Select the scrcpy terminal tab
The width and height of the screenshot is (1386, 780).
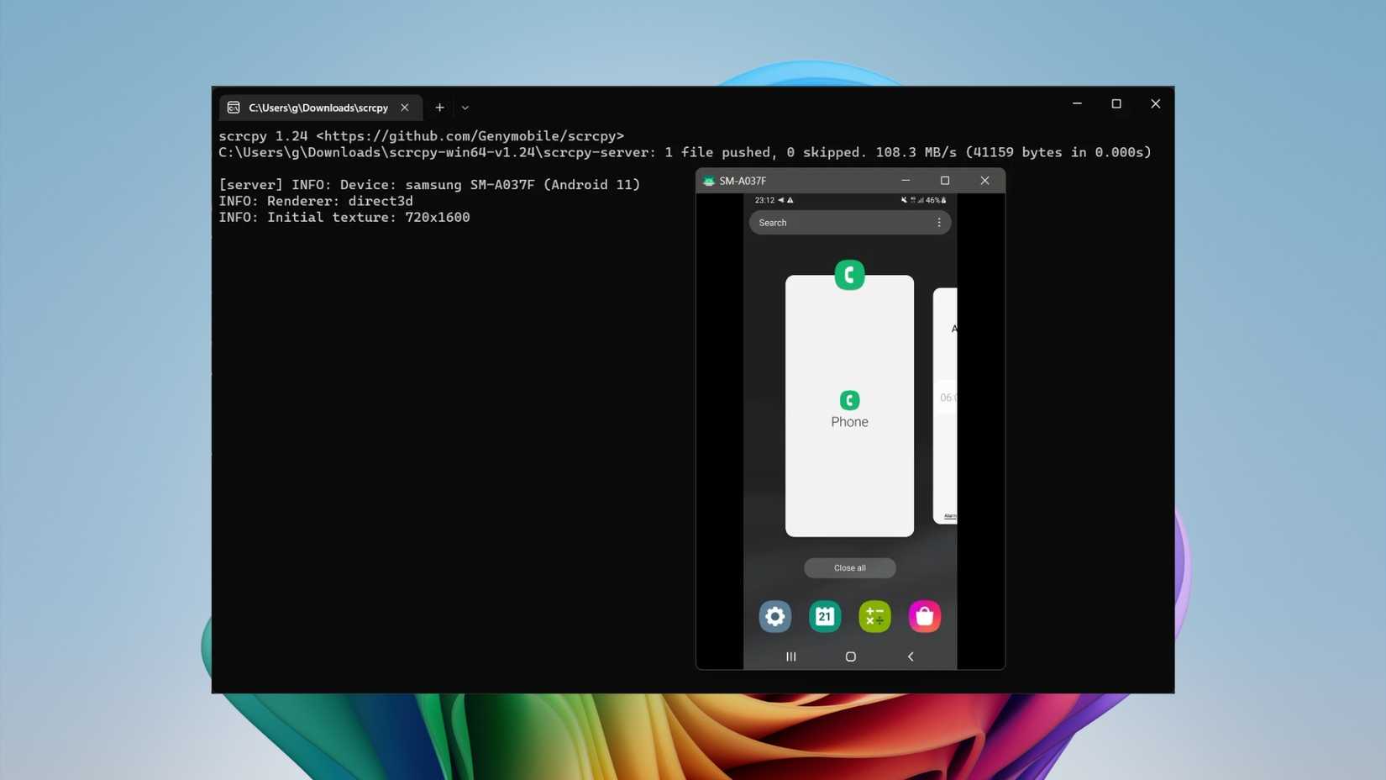point(318,108)
